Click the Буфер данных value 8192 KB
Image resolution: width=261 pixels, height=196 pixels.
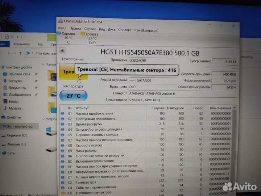pyautogui.click(x=224, y=61)
